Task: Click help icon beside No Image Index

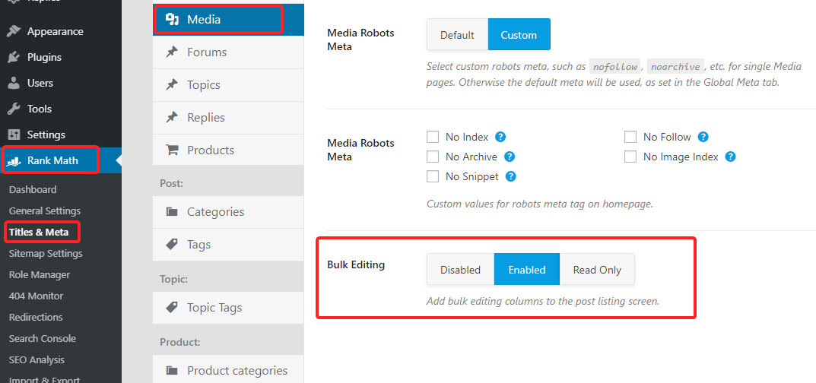Action: tap(730, 157)
